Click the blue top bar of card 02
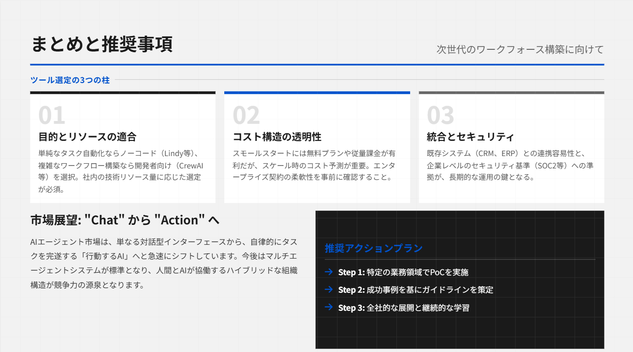The width and height of the screenshot is (633, 352). 317,93
